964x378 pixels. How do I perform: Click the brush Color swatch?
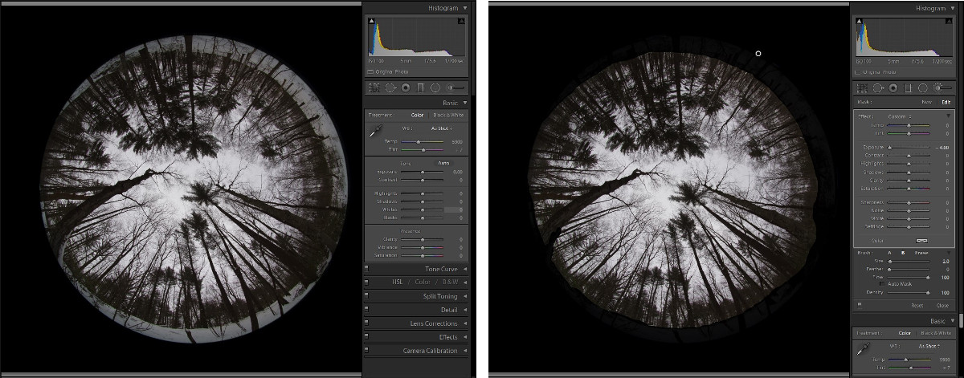pos(922,240)
